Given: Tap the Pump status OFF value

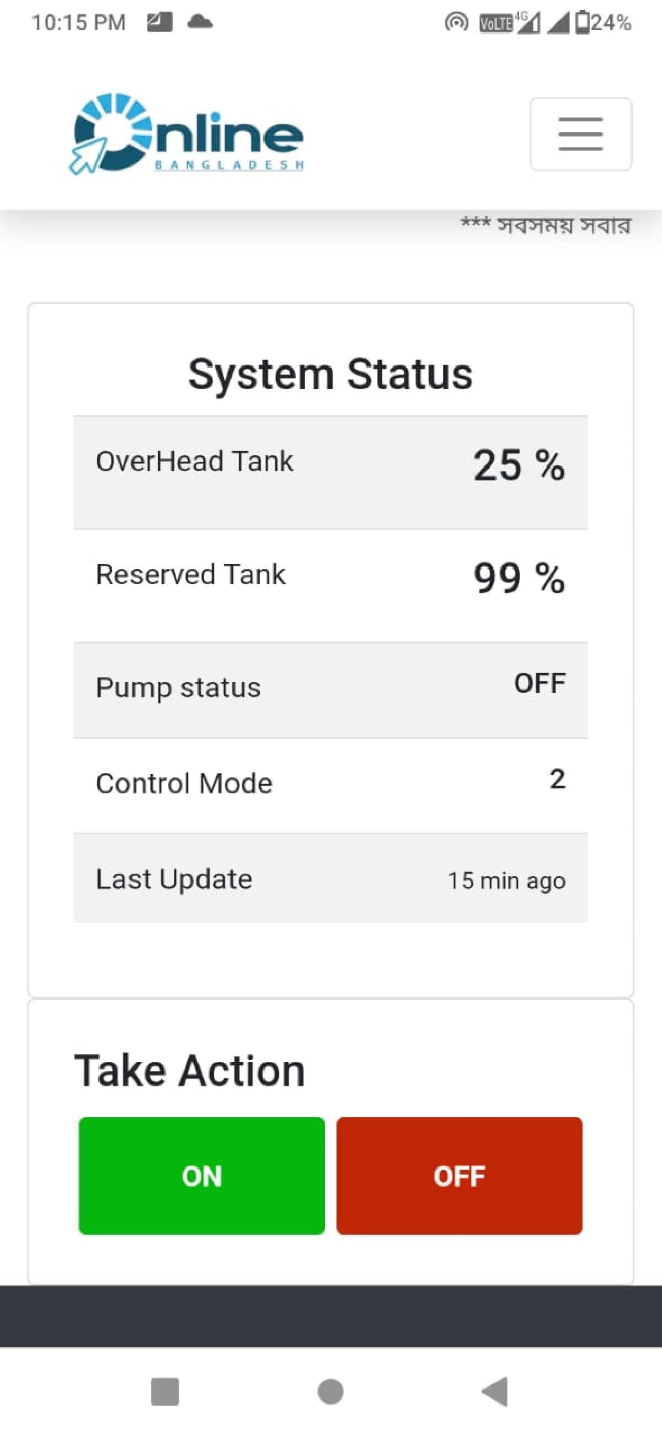Looking at the screenshot, I should pos(540,684).
